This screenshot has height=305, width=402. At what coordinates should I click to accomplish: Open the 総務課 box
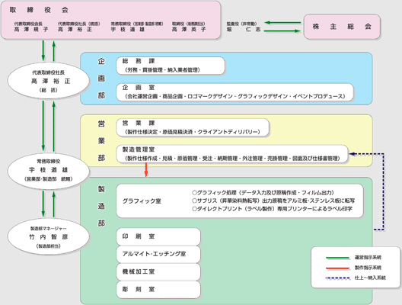pos(171,66)
